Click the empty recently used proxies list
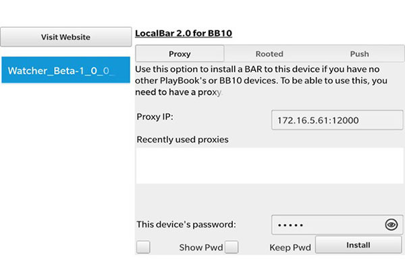This screenshot has width=405, height=270. click(x=269, y=165)
